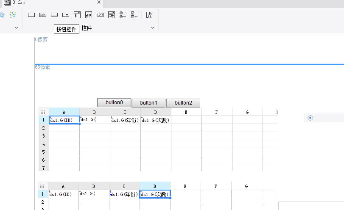Expand the chart group chevron
Image resolution: width=344 pixels, height=210 pixels.
[17, 28]
